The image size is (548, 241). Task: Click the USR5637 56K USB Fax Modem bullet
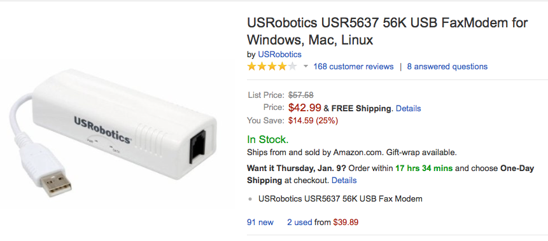[x=341, y=199]
